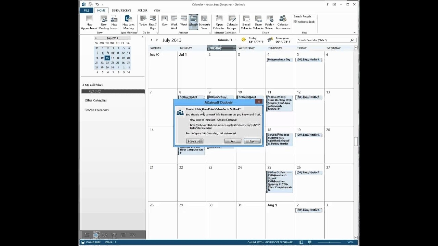Click No in the Outlook dialog
438x246 pixels.
(252, 141)
